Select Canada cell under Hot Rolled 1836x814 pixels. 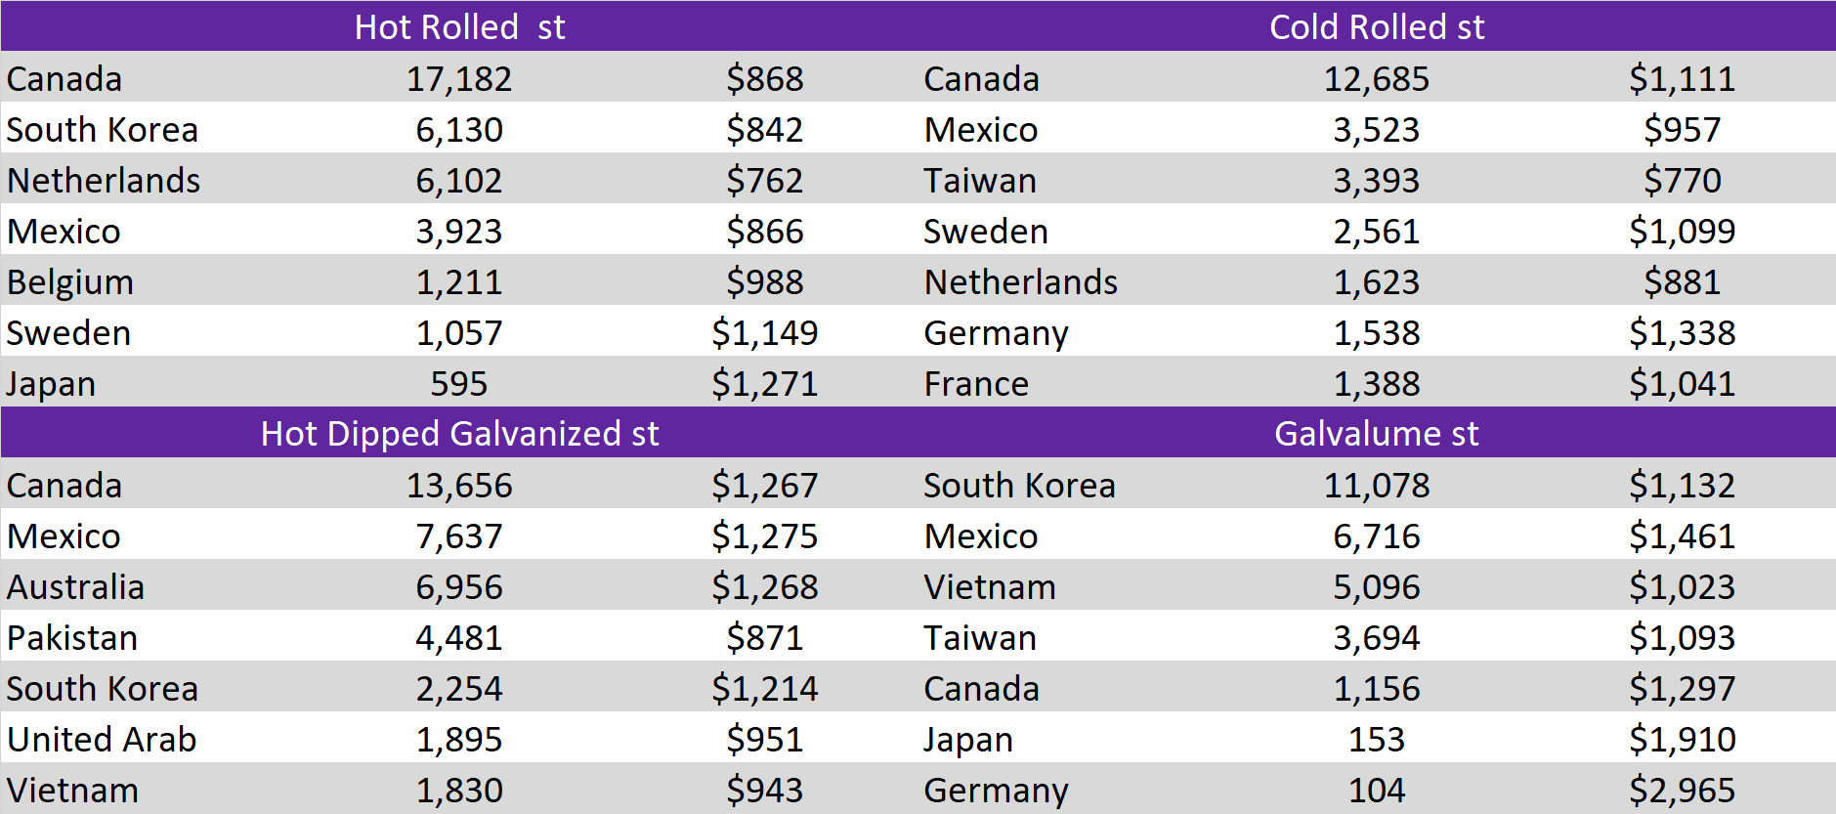64,79
